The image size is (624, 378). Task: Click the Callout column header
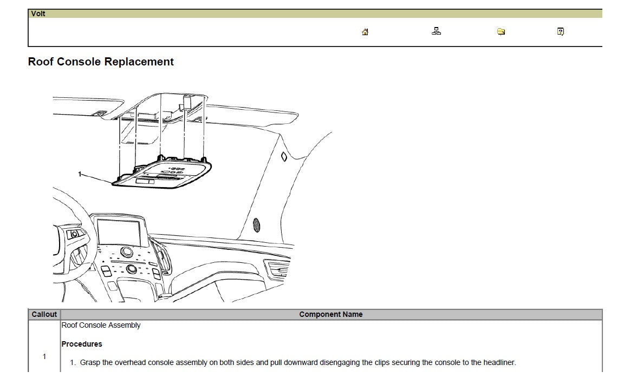[44, 314]
